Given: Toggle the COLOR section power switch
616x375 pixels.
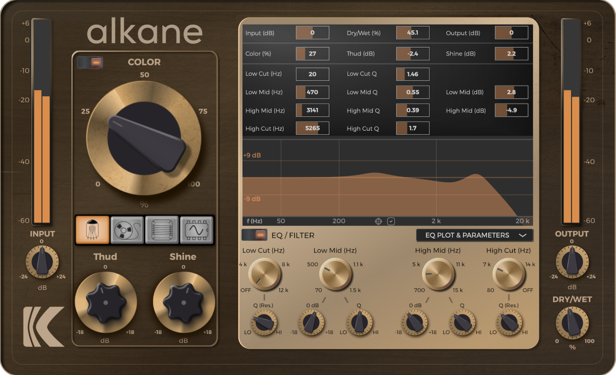Looking at the screenshot, I should (x=90, y=63).
